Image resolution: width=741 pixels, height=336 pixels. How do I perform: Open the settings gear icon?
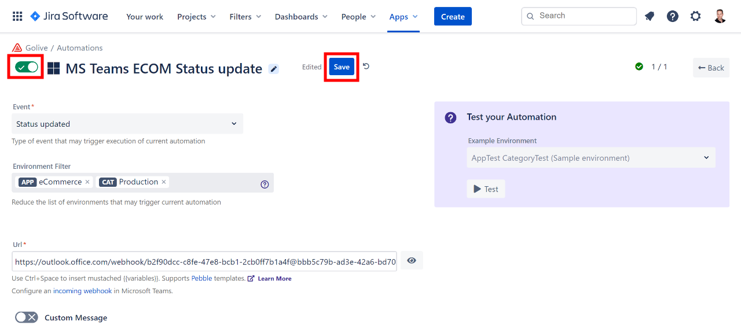coord(695,16)
